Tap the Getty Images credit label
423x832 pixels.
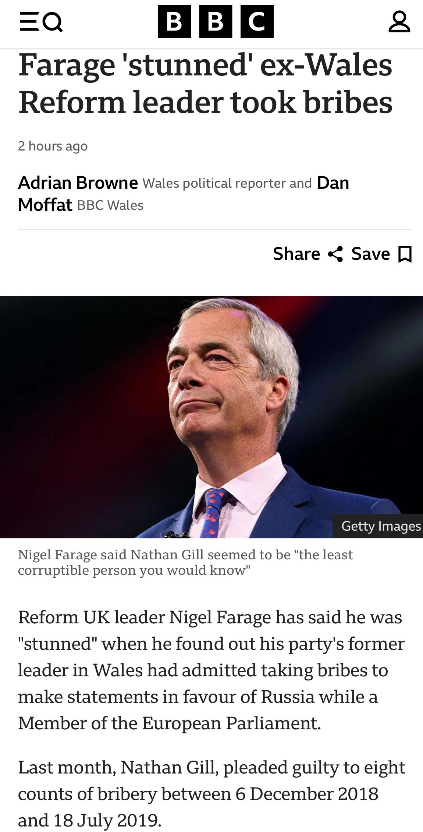click(x=381, y=526)
